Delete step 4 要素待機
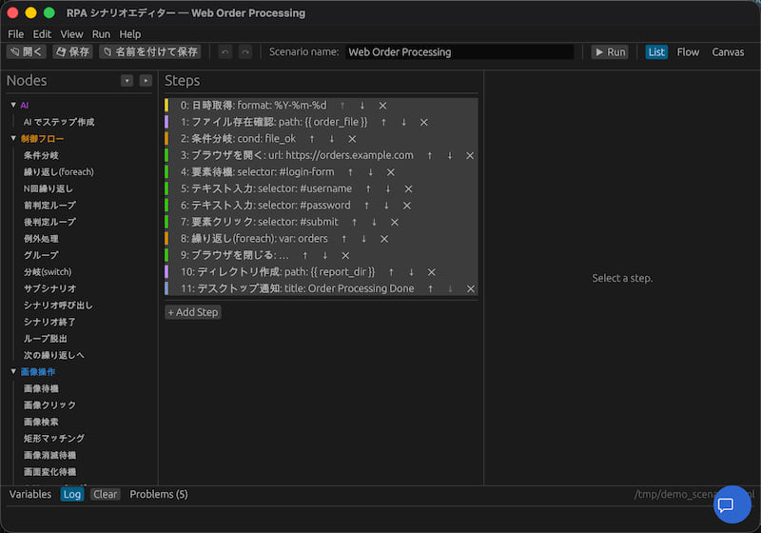Screen dimensions: 761x533 (390, 172)
